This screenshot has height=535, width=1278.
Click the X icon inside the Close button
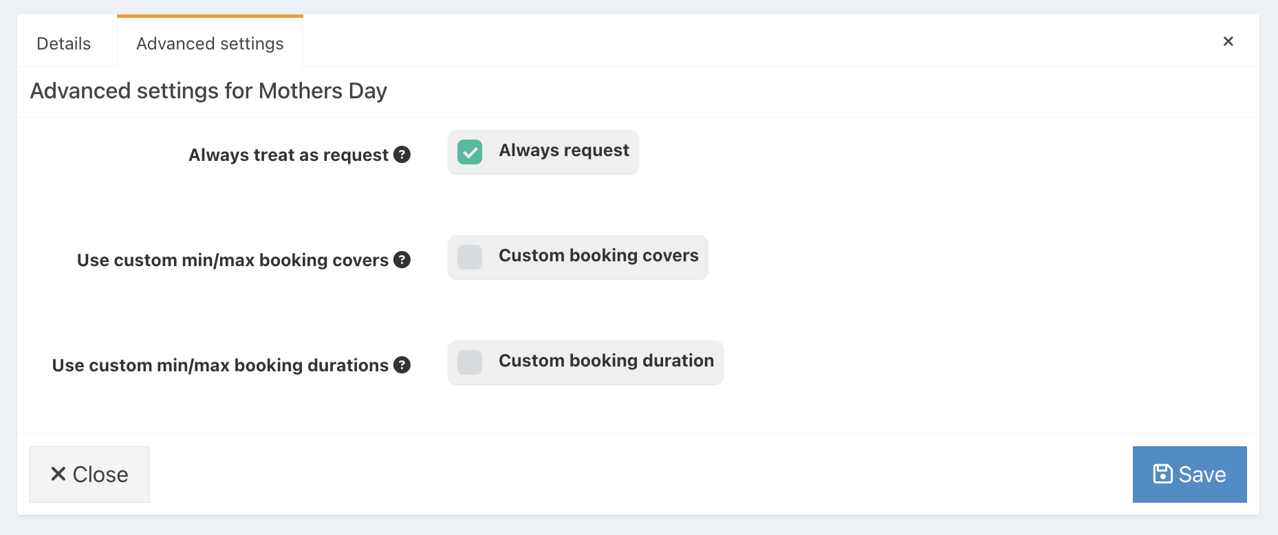coord(58,474)
